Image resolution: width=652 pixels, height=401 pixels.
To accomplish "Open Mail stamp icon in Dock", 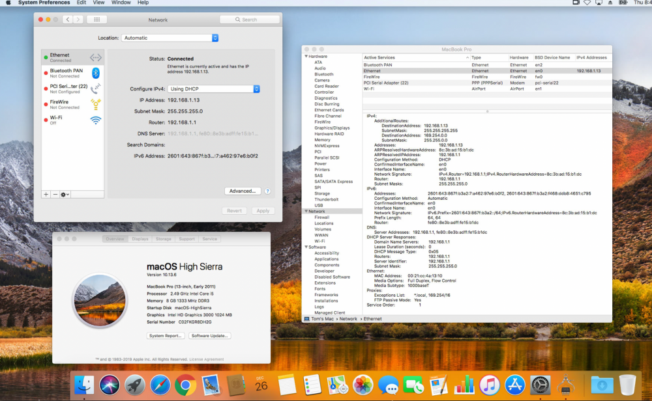I will coord(211,385).
